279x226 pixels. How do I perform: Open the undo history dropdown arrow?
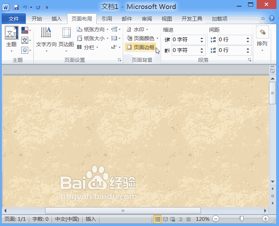[x=31, y=7]
